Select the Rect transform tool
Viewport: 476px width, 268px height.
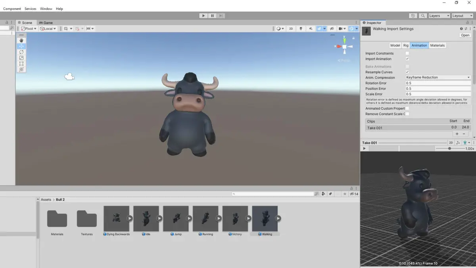(x=21, y=64)
